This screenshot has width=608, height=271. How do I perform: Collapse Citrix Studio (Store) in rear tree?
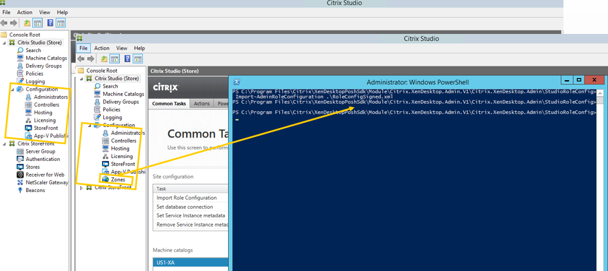pyautogui.click(x=4, y=43)
